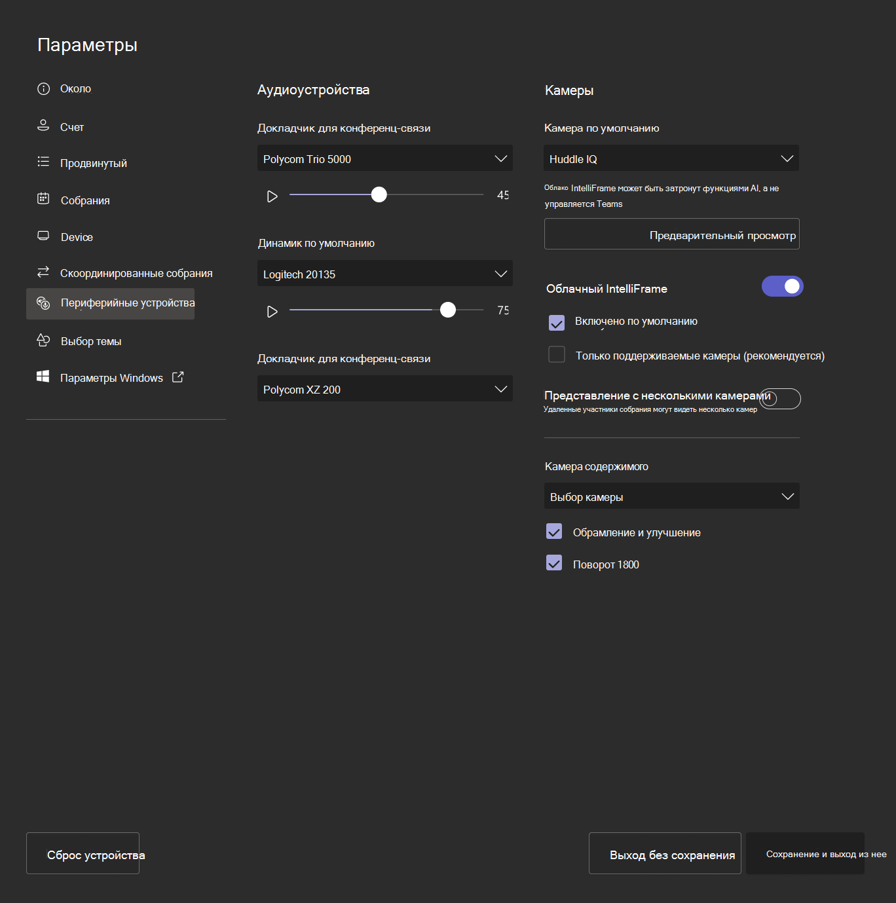Click the info icon beside Около
This screenshot has height=903, width=896.
43,89
